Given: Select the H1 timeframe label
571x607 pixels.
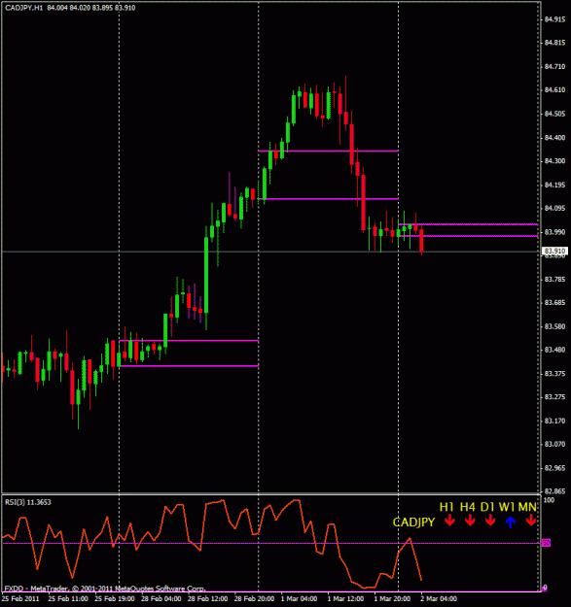Looking at the screenshot, I should coord(446,507).
